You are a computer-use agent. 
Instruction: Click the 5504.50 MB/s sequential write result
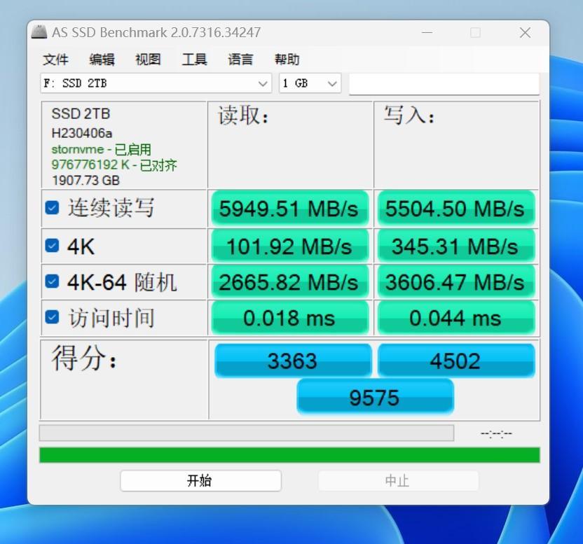(x=456, y=209)
